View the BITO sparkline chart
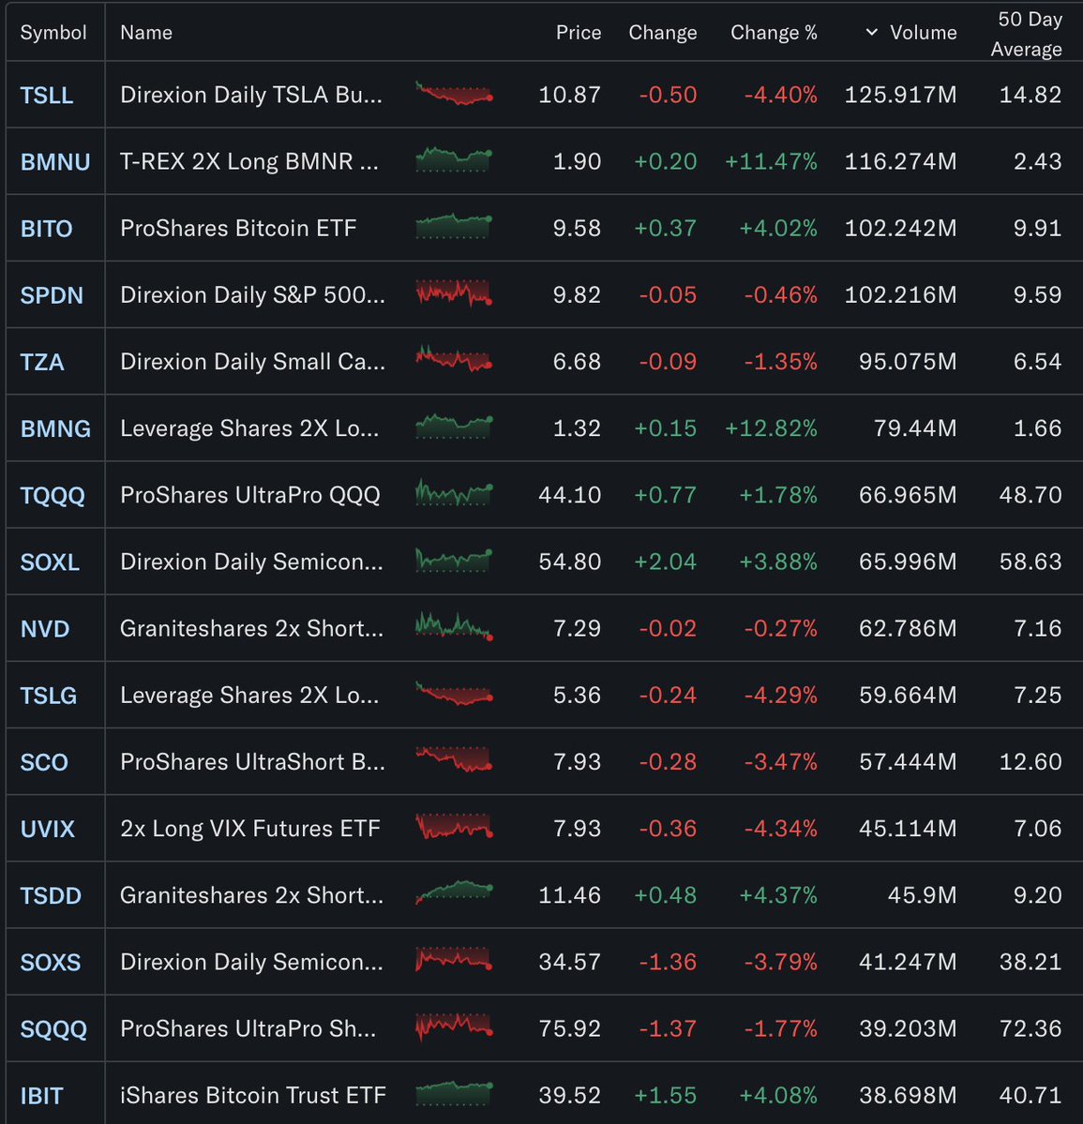1083x1124 pixels. (x=454, y=227)
